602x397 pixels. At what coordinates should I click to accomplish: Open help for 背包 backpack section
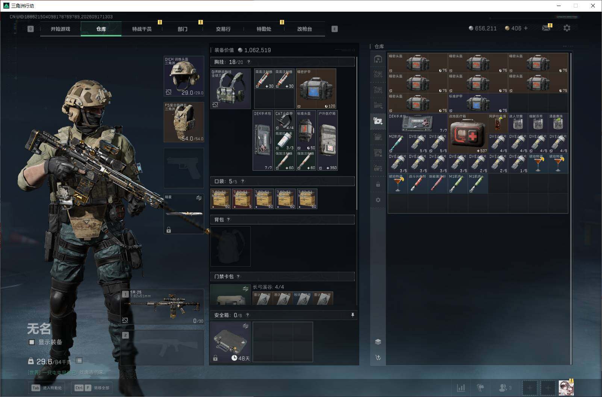click(228, 220)
